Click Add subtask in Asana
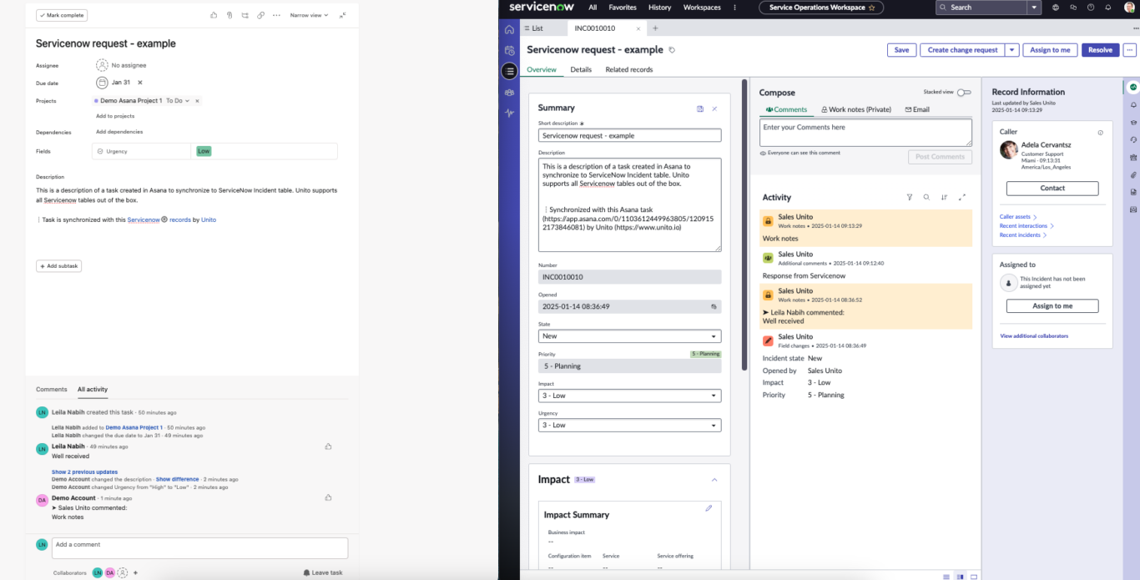1140x580 pixels. click(x=58, y=266)
